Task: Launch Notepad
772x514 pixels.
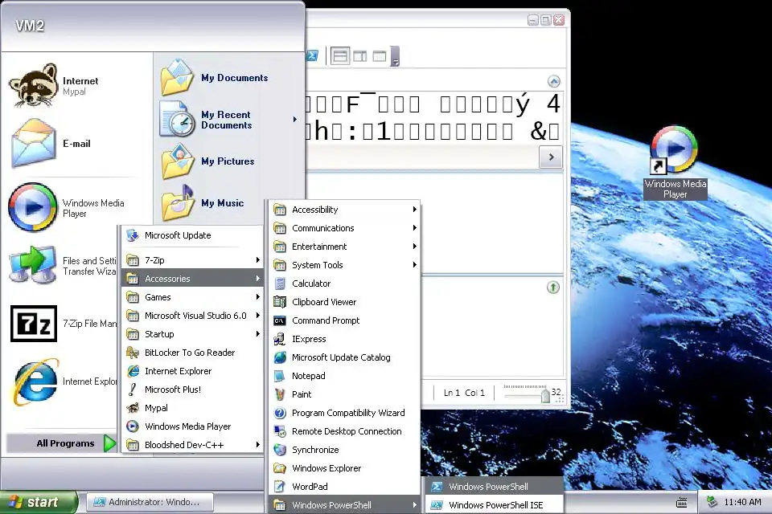Action: (345, 376)
